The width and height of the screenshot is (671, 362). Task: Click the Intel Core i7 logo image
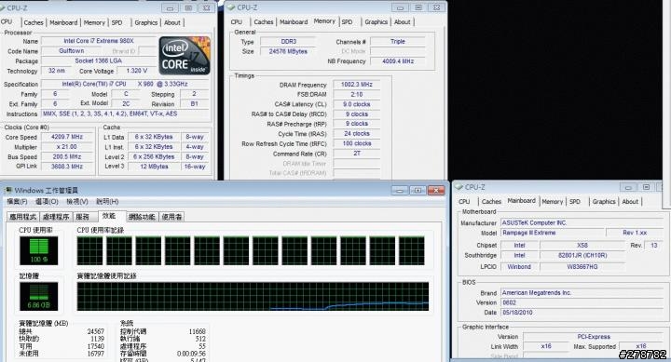click(185, 56)
